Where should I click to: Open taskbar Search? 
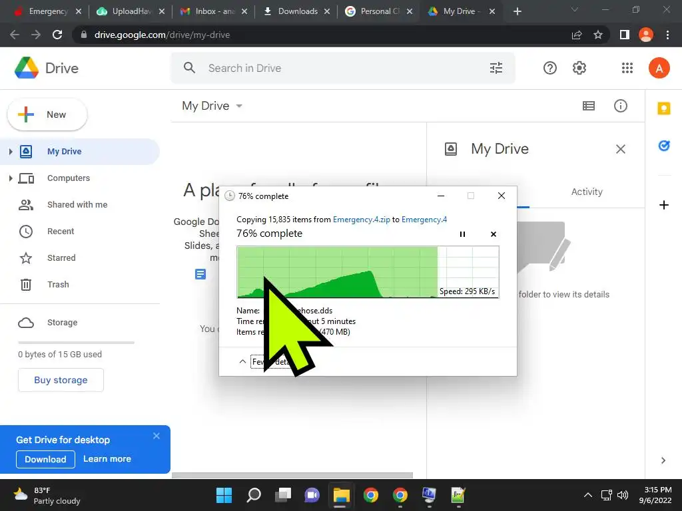pos(254,495)
